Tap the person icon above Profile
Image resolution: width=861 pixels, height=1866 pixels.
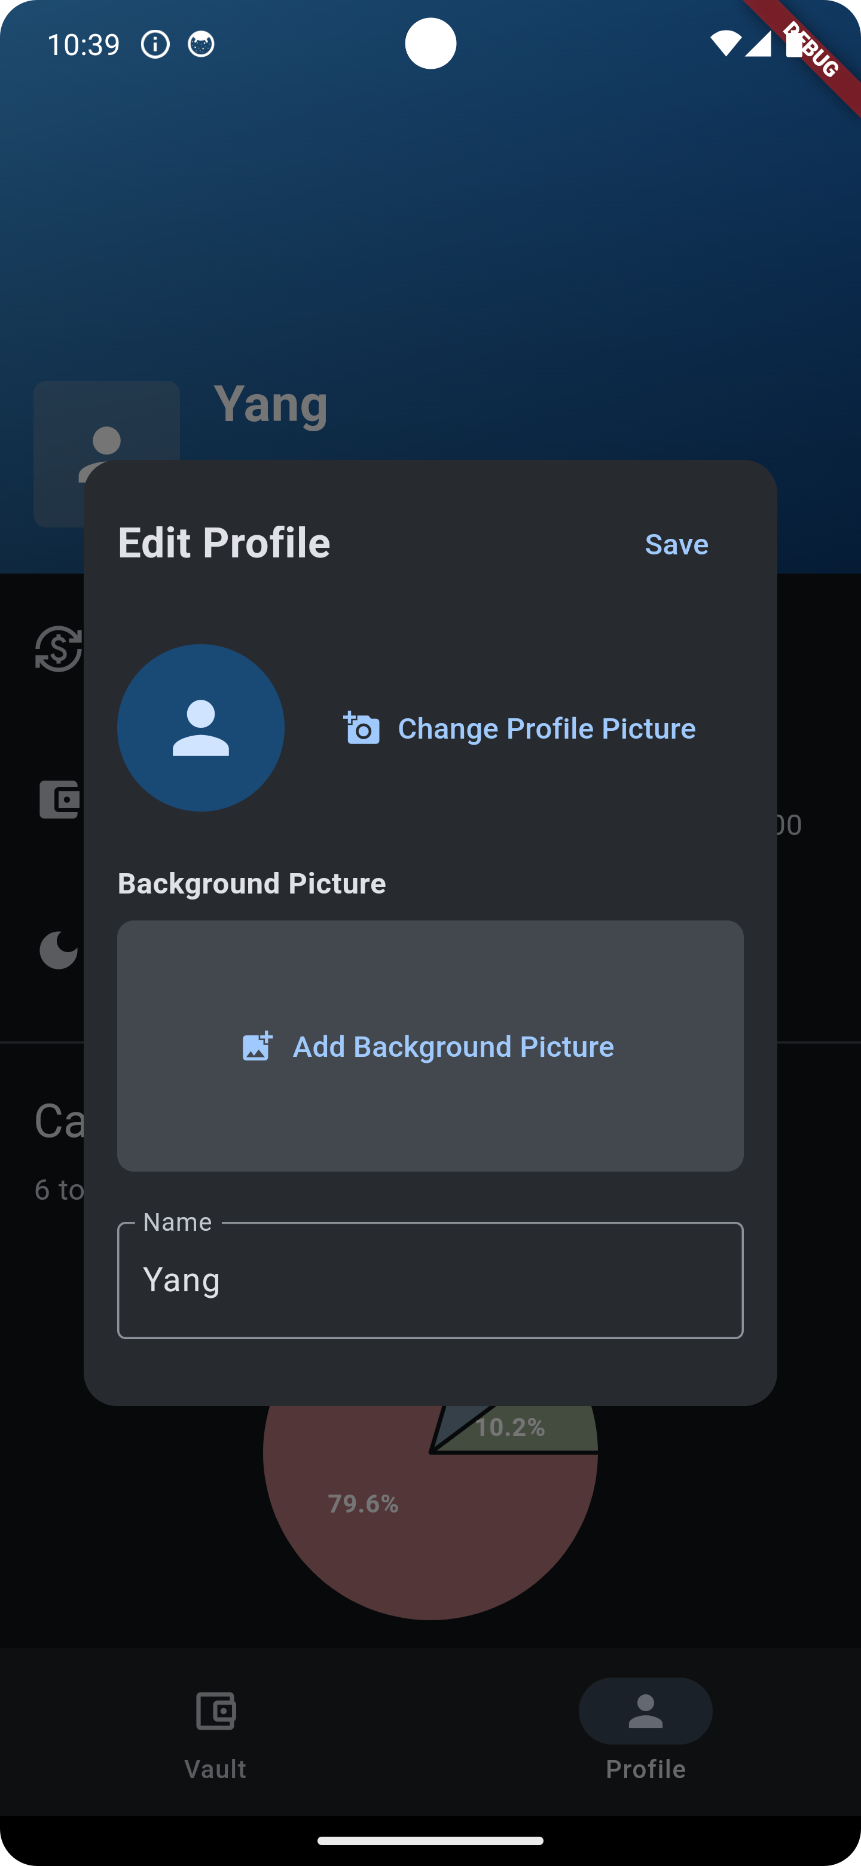[x=645, y=1711]
